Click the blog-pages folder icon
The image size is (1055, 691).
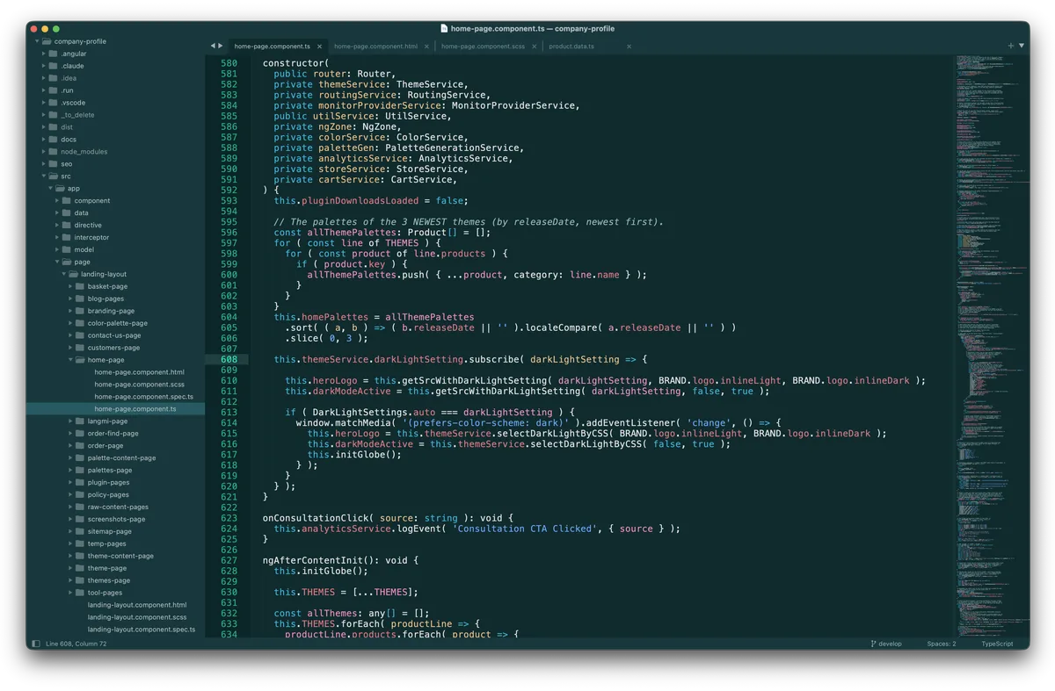pyautogui.click(x=80, y=299)
